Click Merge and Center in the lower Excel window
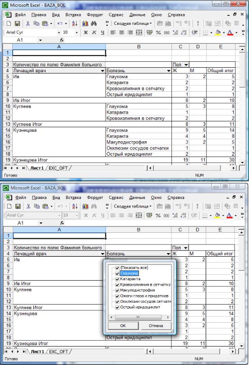 pyautogui.click(x=138, y=215)
